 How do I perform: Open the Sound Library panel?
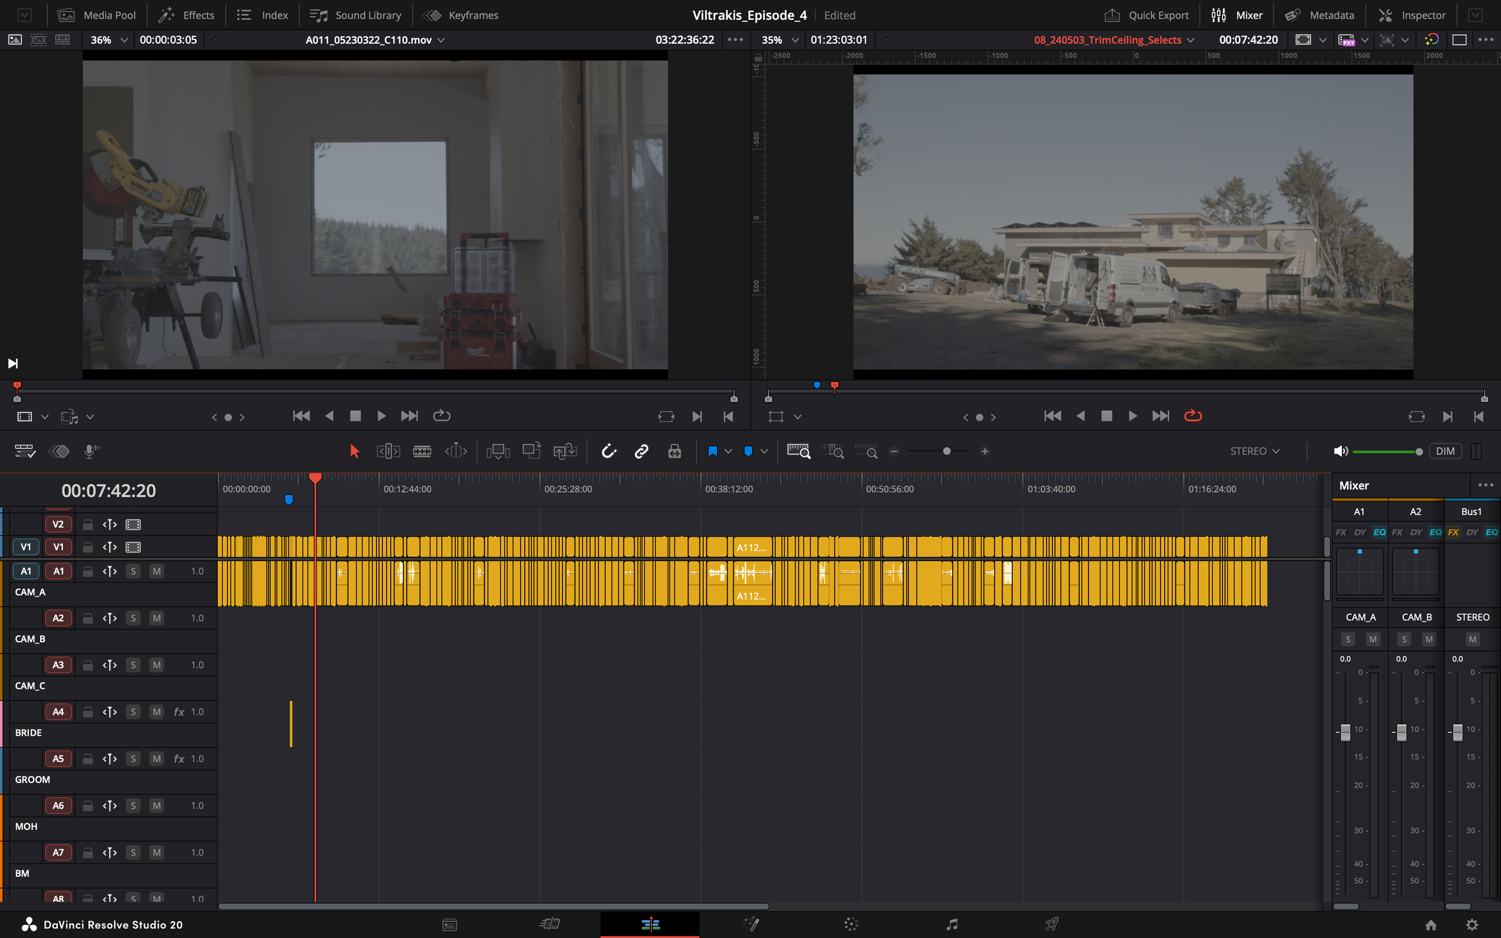[x=355, y=15]
